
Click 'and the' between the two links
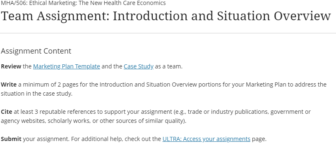112,66
